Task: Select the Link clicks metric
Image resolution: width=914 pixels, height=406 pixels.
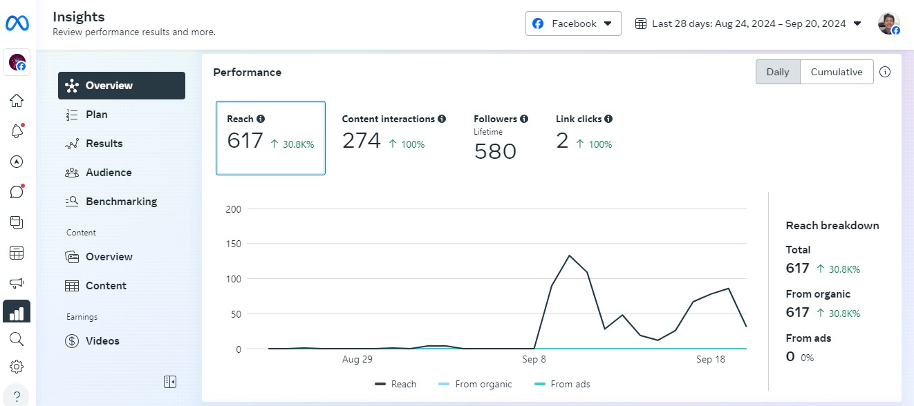Action: 584,134
